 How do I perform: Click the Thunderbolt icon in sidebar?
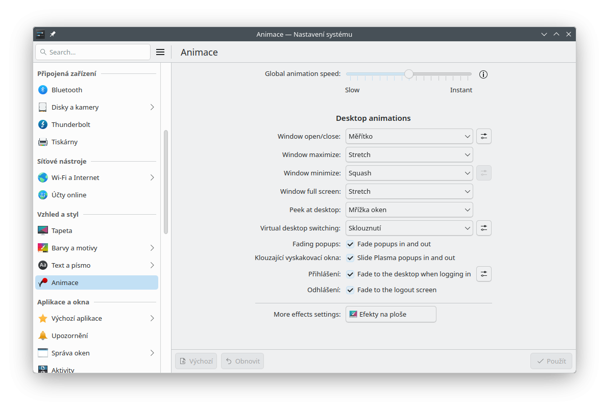43,124
